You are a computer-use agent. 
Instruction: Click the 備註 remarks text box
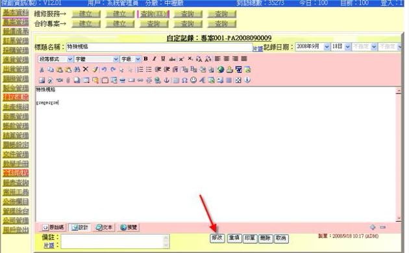115,241
